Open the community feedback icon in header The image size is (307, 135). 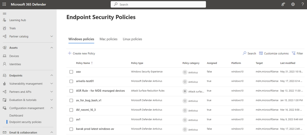coord(283,4)
